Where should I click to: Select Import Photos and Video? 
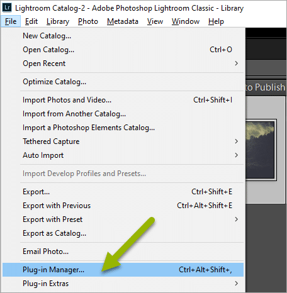tap(123, 100)
